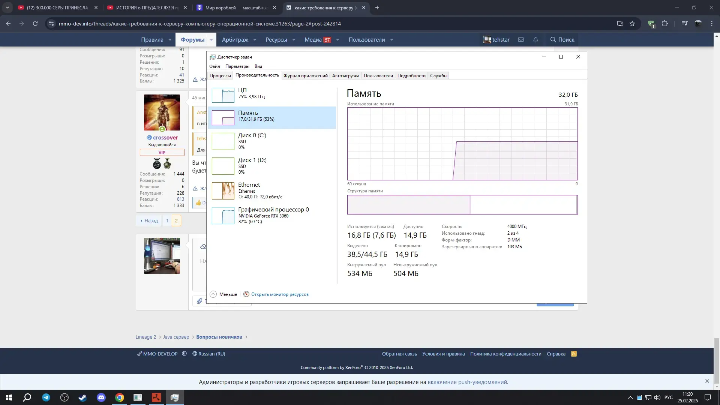Show hidden system tray icons
720x405 pixels.
coord(630,397)
